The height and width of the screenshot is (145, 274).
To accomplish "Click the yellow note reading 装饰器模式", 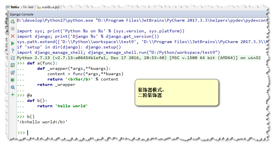I will point(177,93).
